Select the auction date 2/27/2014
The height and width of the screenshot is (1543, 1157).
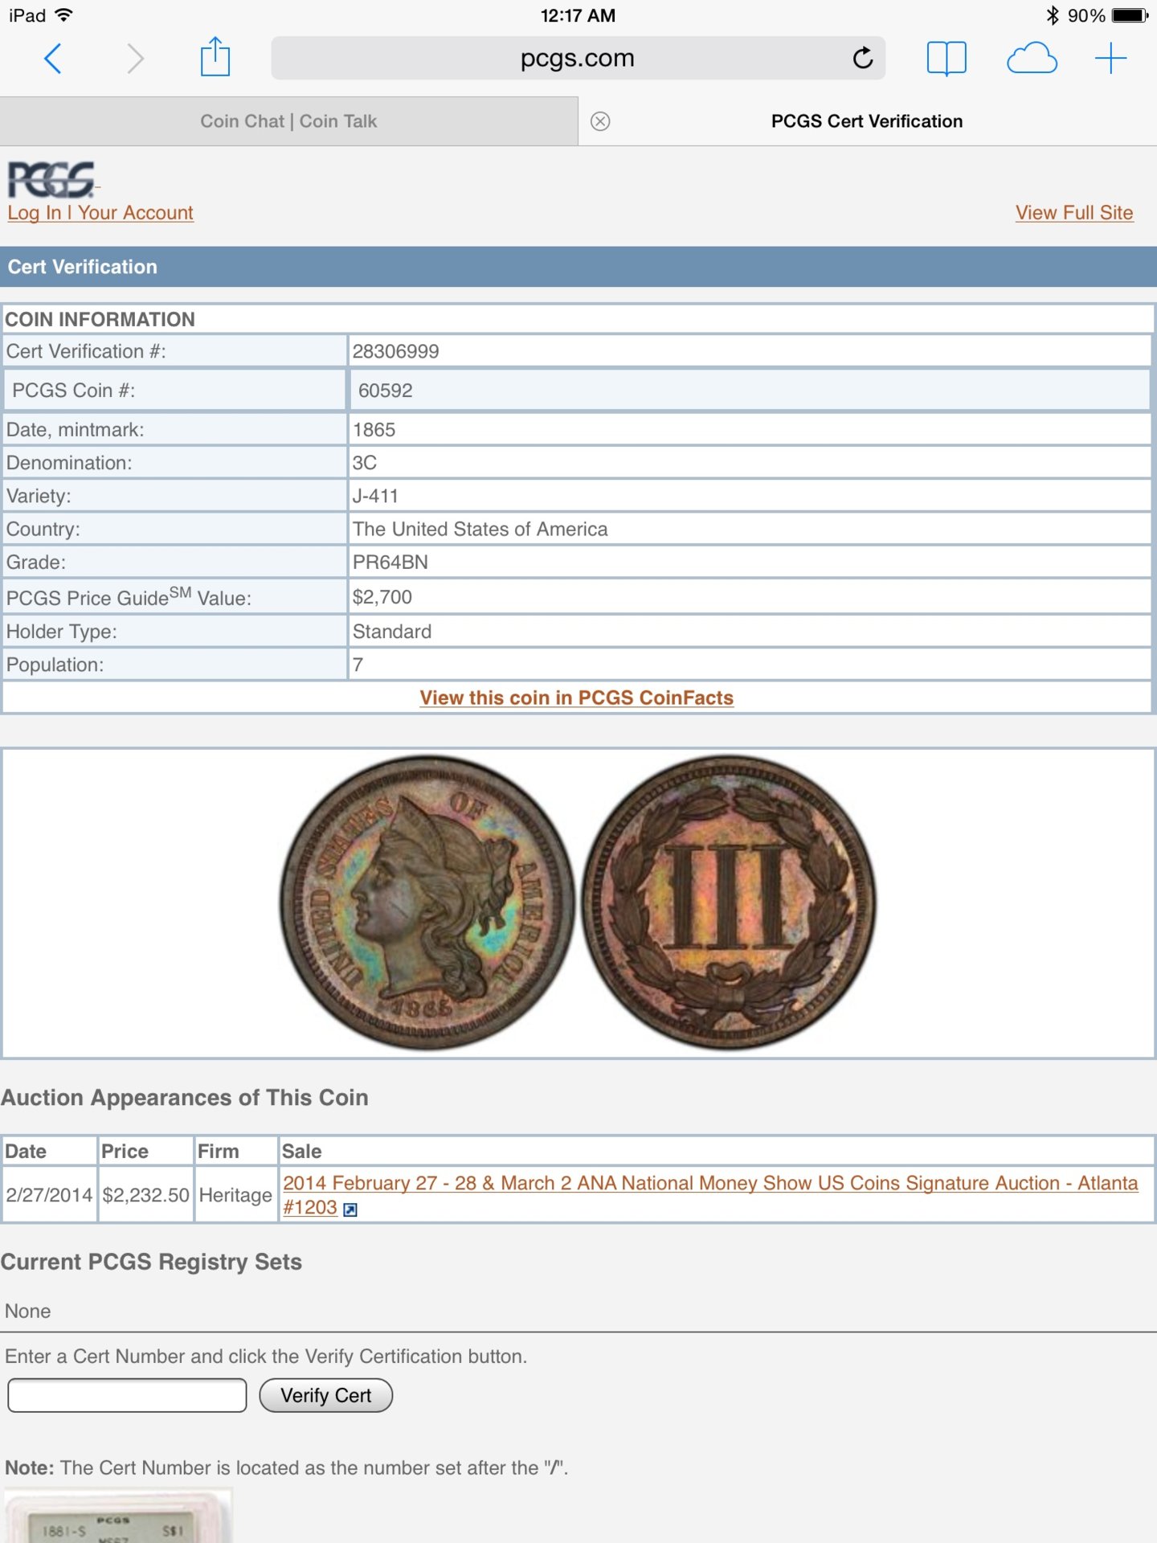point(49,1195)
